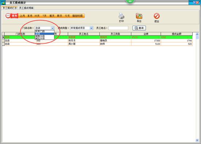Switch to the 员工提成汇总 tab

[x=10, y=8]
